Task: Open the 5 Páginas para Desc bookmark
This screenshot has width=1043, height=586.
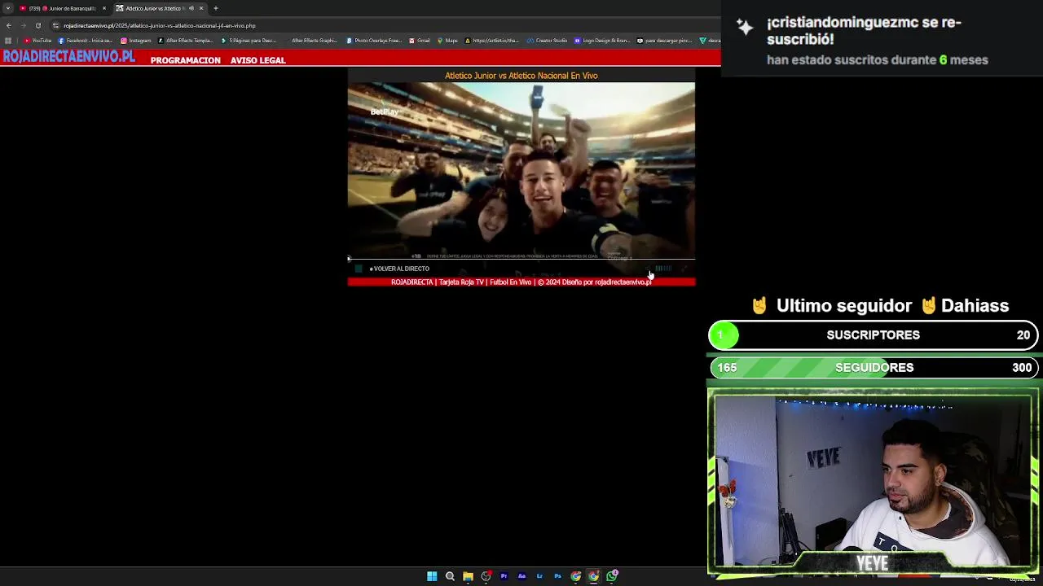Action: point(249,40)
